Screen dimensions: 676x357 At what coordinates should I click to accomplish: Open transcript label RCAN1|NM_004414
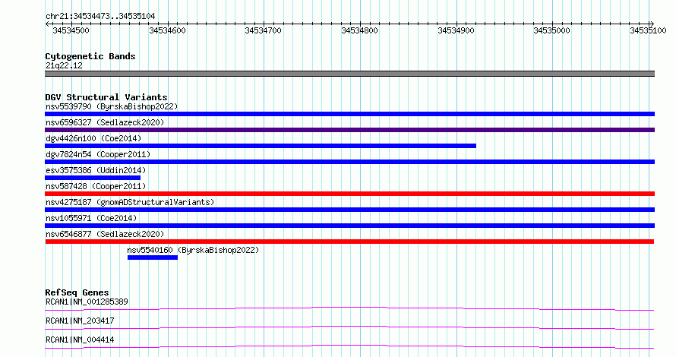80,340
